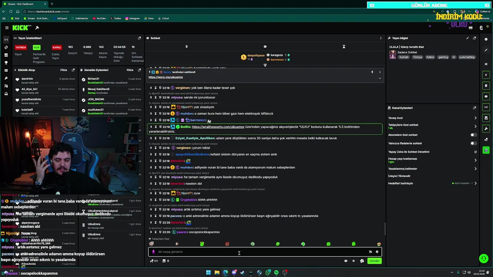This screenshot has height=277, width=493.
Task: Expand the pinned message chevron
Action: click(x=380, y=78)
